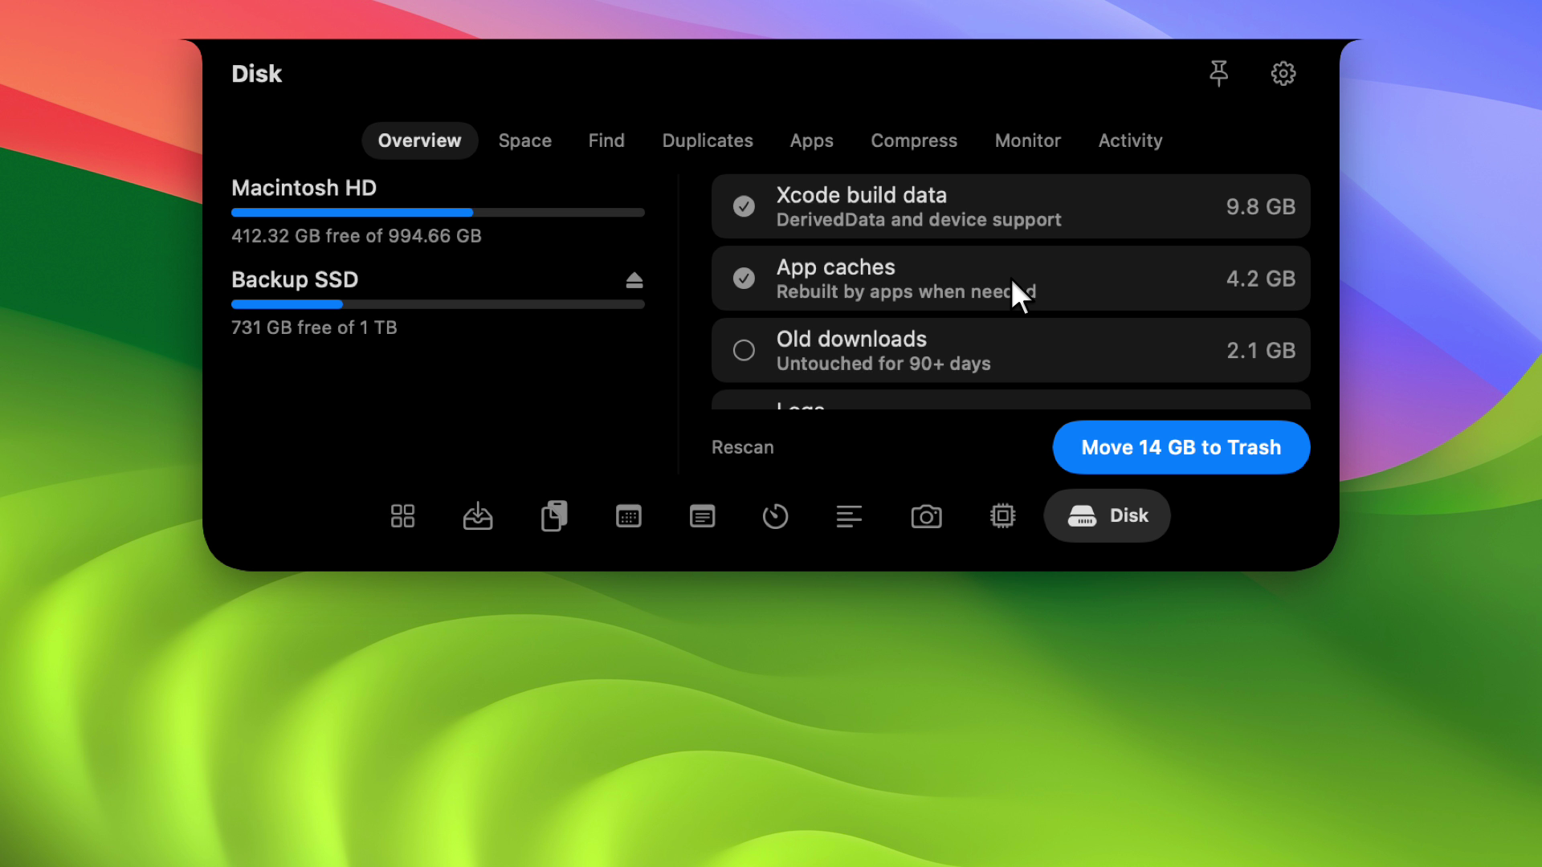Viewport: 1542px width, 867px height.
Task: Open the camera screenshot icon
Action: coord(926,515)
